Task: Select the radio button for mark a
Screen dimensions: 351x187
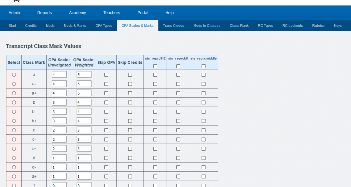Action: [14, 75]
